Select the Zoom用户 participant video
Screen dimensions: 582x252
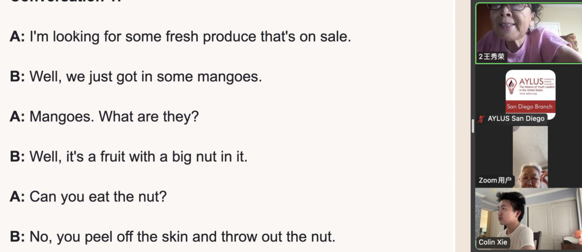(530, 156)
